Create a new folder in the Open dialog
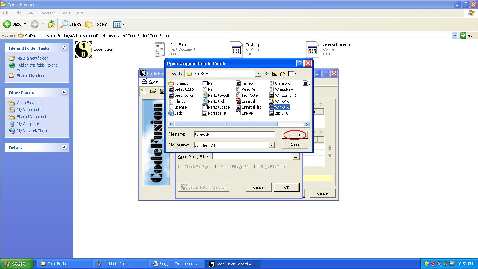Viewport: 478px width, 269px height. 283,74
